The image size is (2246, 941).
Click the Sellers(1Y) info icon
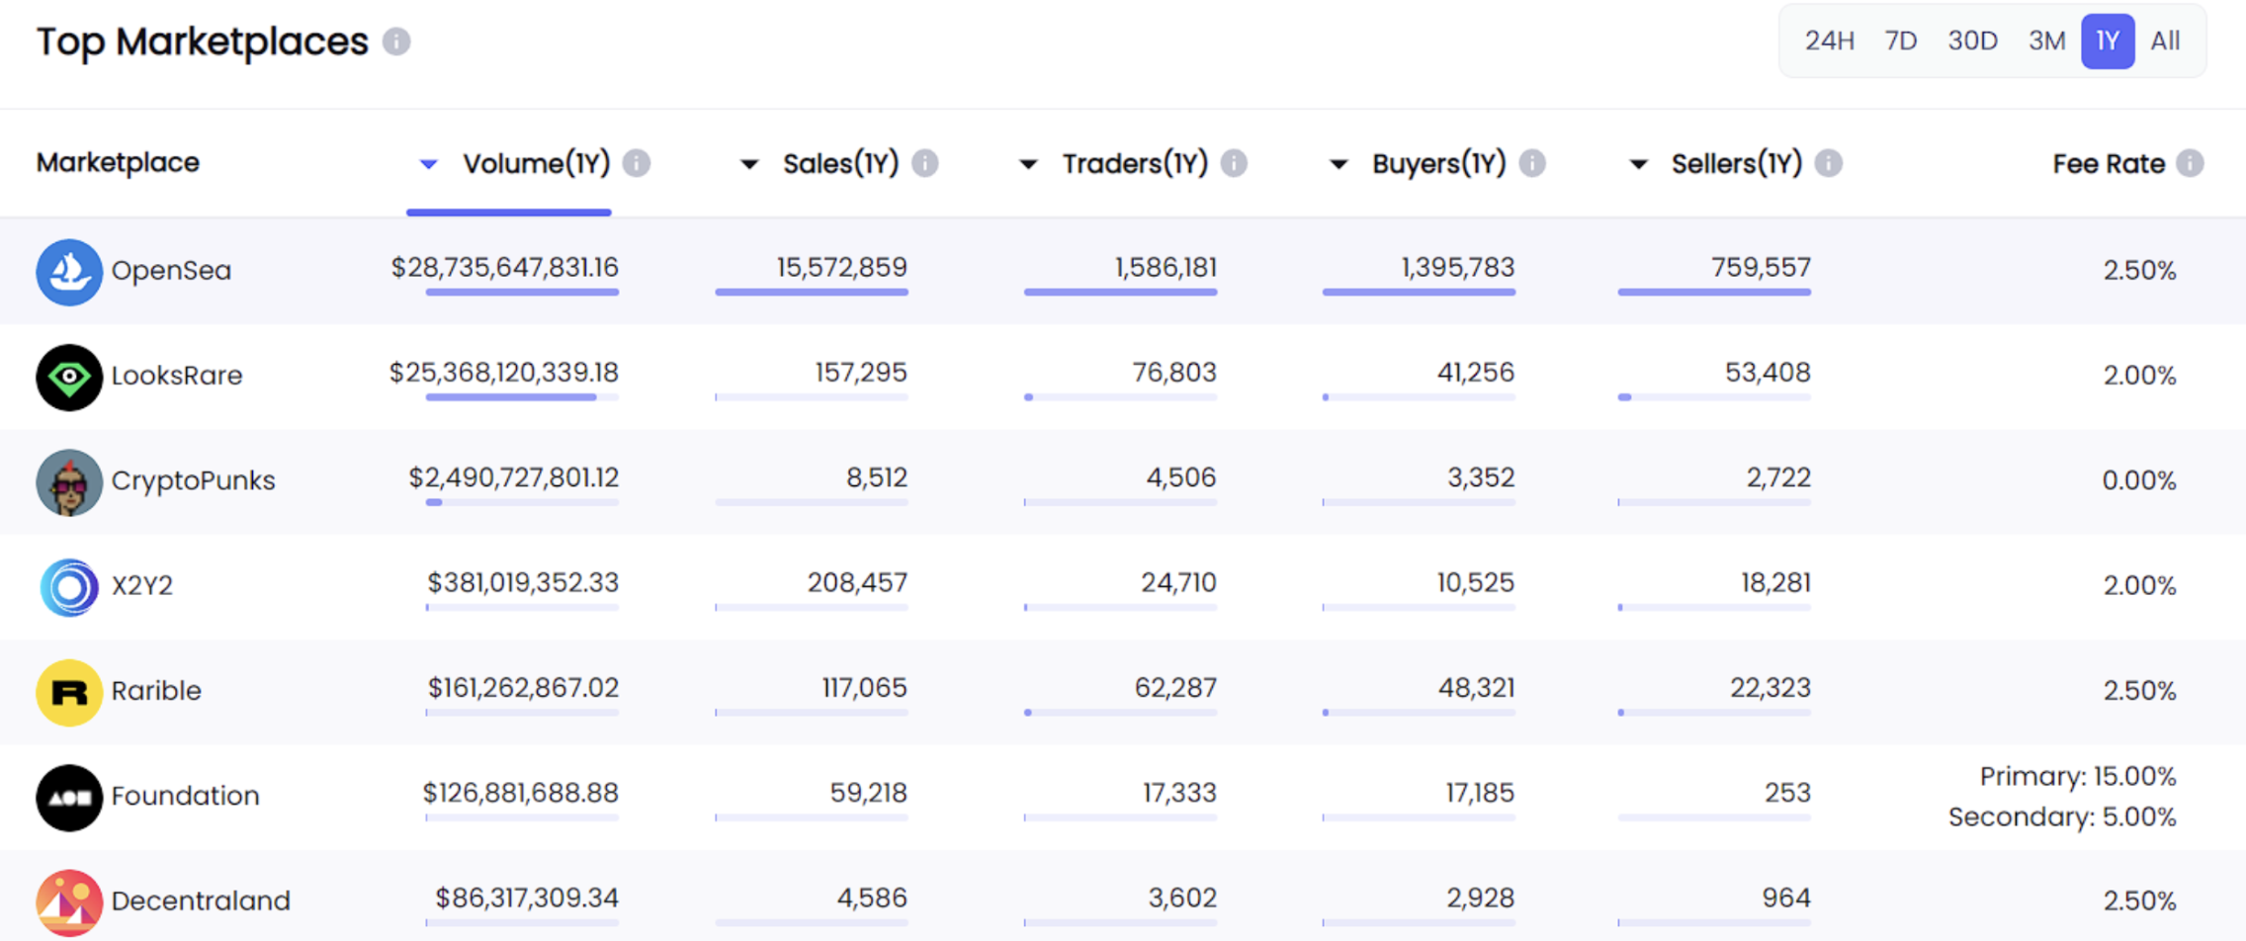(1829, 163)
